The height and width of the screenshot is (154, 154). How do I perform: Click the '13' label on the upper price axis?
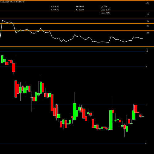(148, 33)
